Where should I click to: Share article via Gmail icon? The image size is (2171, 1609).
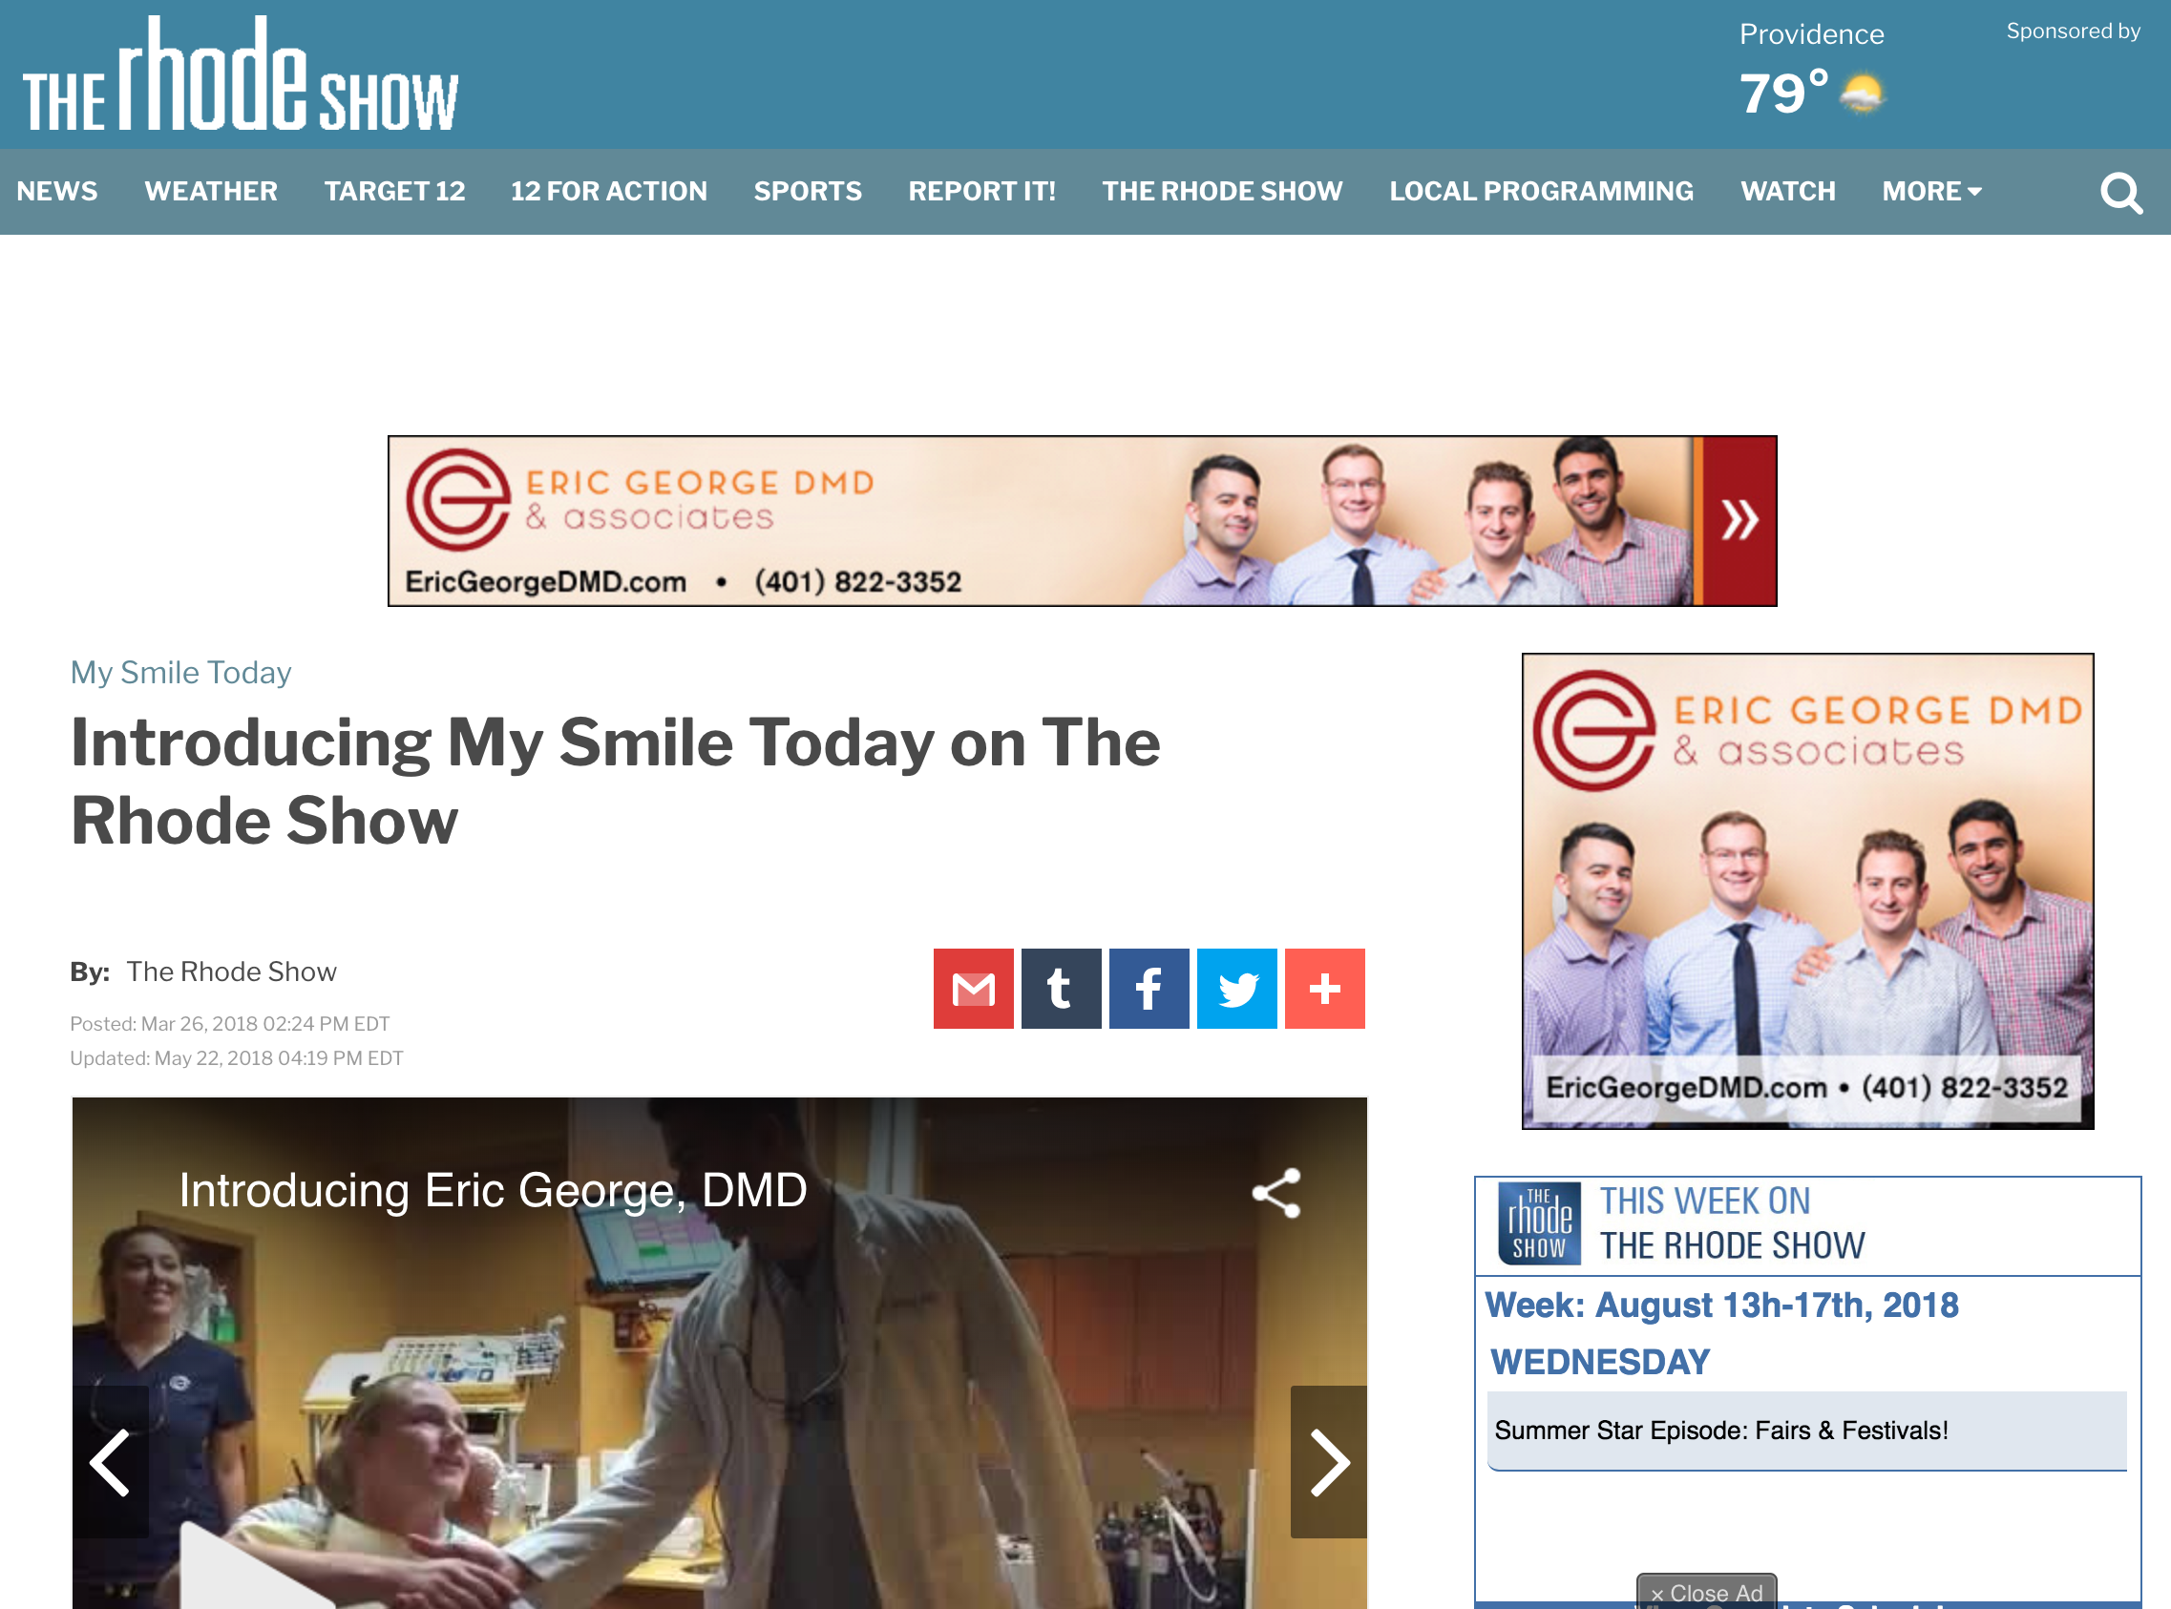click(x=973, y=989)
